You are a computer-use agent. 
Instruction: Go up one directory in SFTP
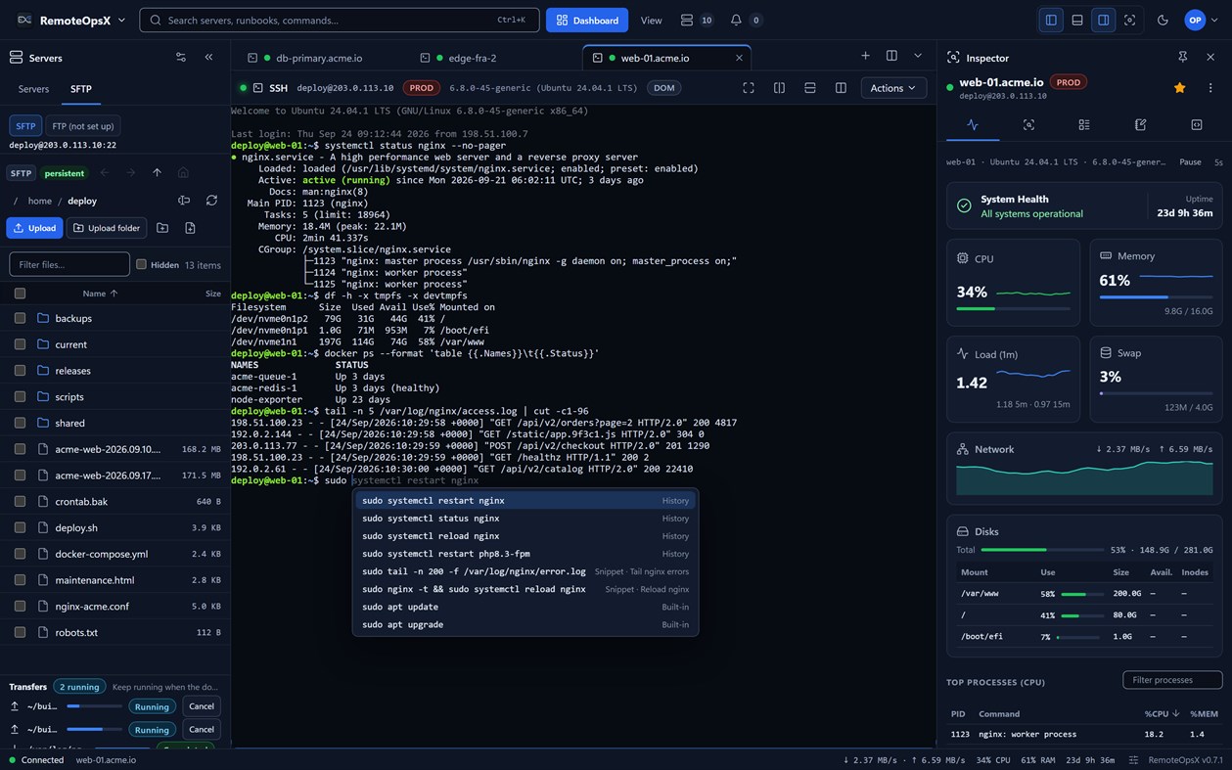point(157,173)
